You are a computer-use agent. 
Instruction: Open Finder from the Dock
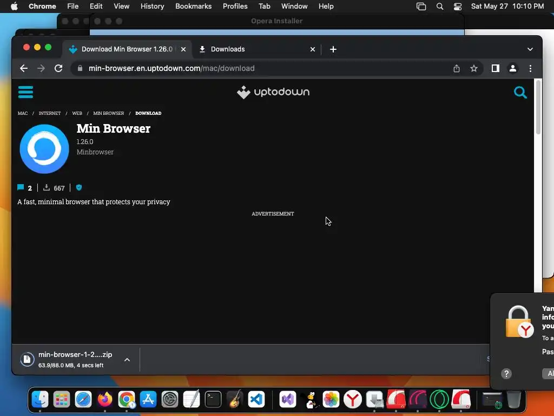[x=40, y=399]
